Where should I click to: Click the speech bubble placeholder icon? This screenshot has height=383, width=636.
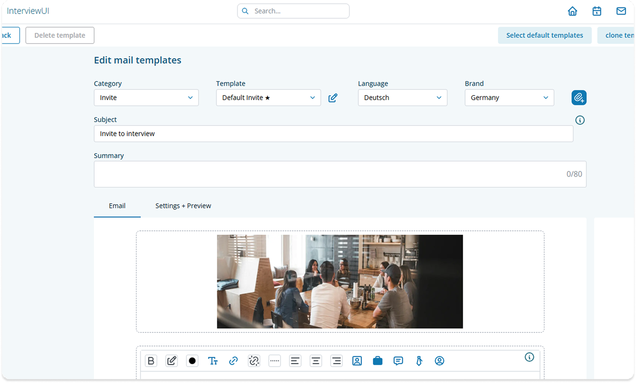click(398, 361)
